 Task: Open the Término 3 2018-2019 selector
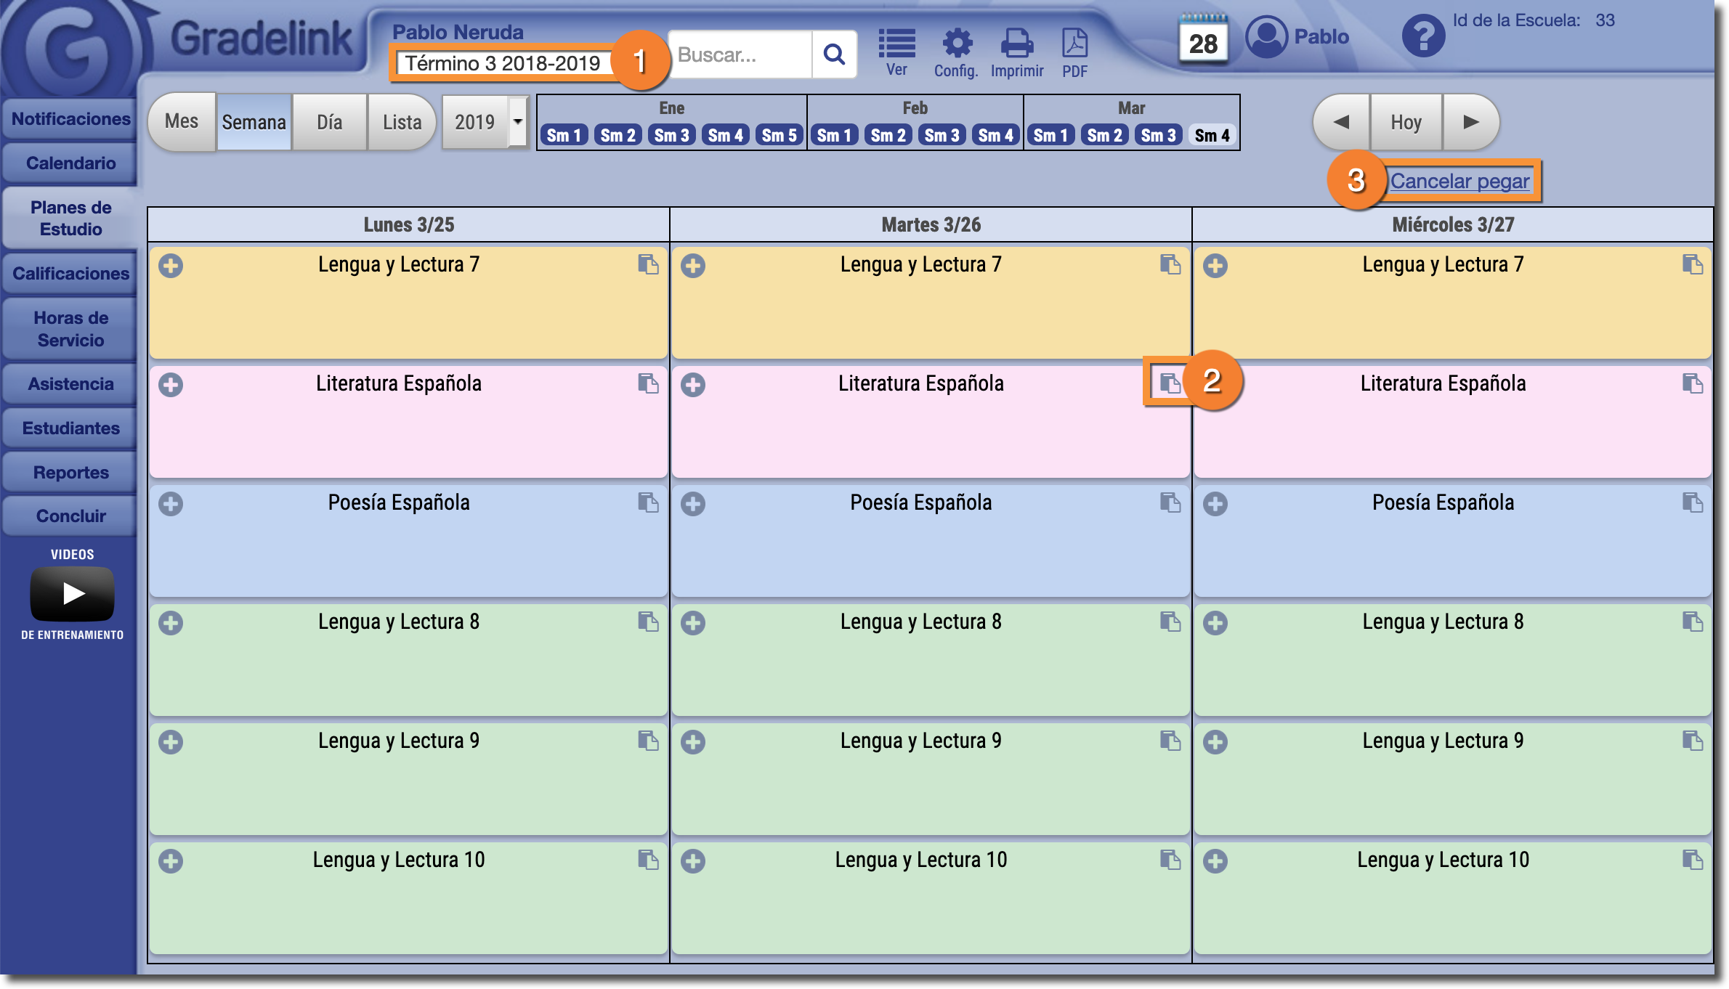point(503,64)
